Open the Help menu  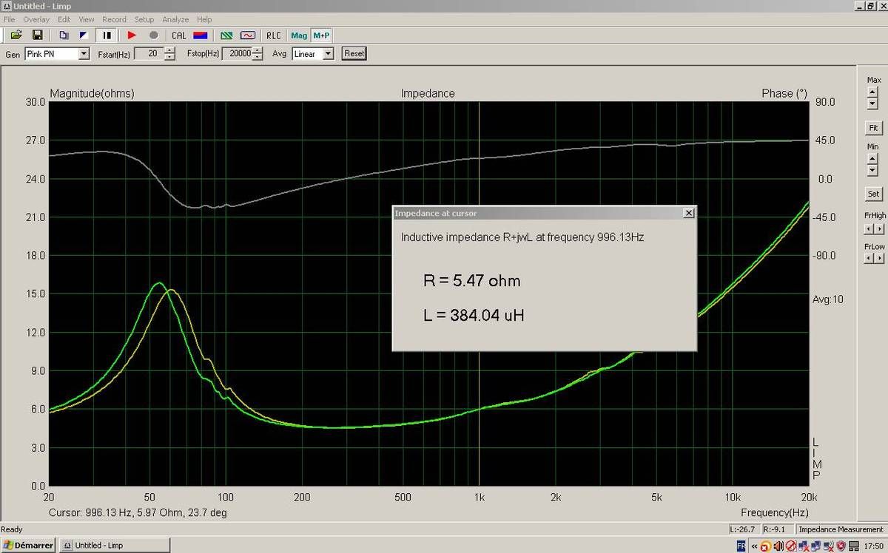[x=204, y=19]
